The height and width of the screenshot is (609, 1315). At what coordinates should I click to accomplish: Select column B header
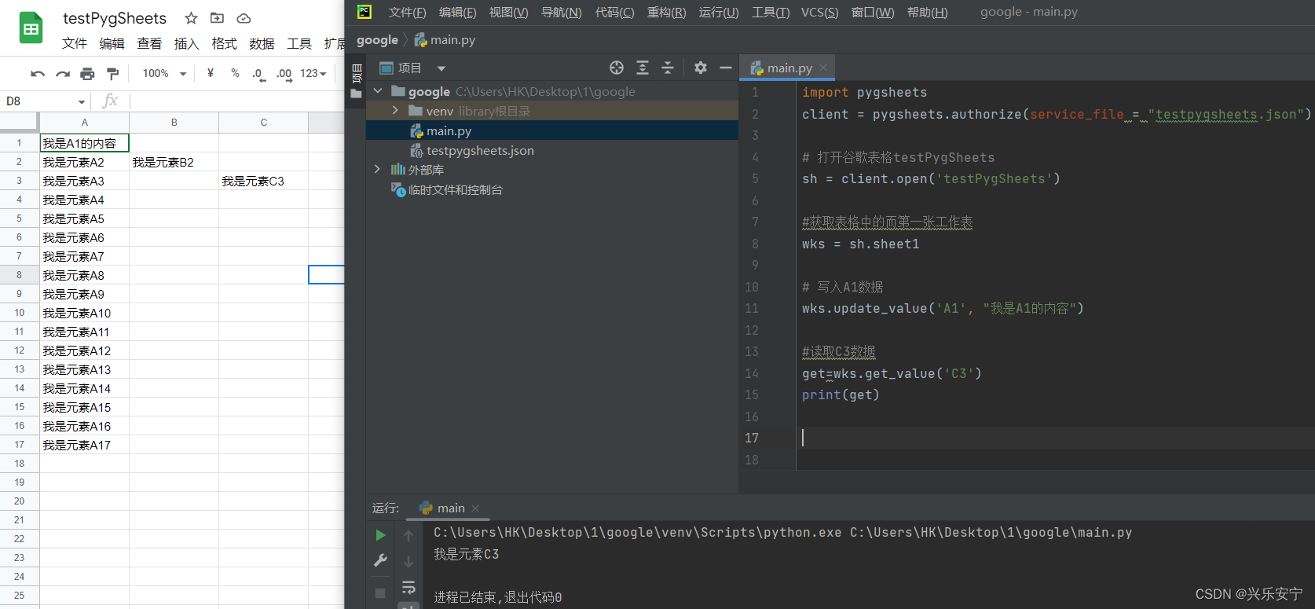coord(174,122)
